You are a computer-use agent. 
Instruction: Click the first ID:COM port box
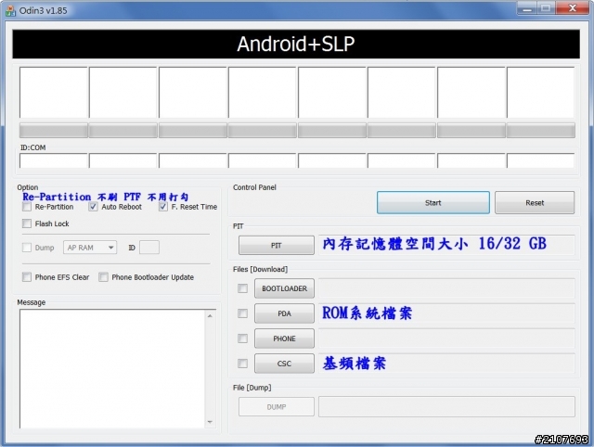pyautogui.click(x=54, y=160)
